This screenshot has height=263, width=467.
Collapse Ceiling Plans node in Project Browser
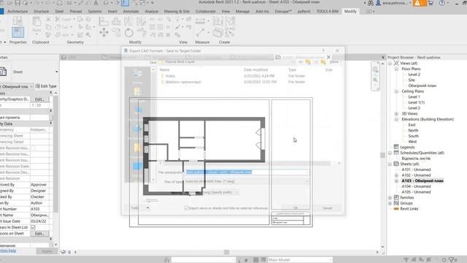pos(396,91)
